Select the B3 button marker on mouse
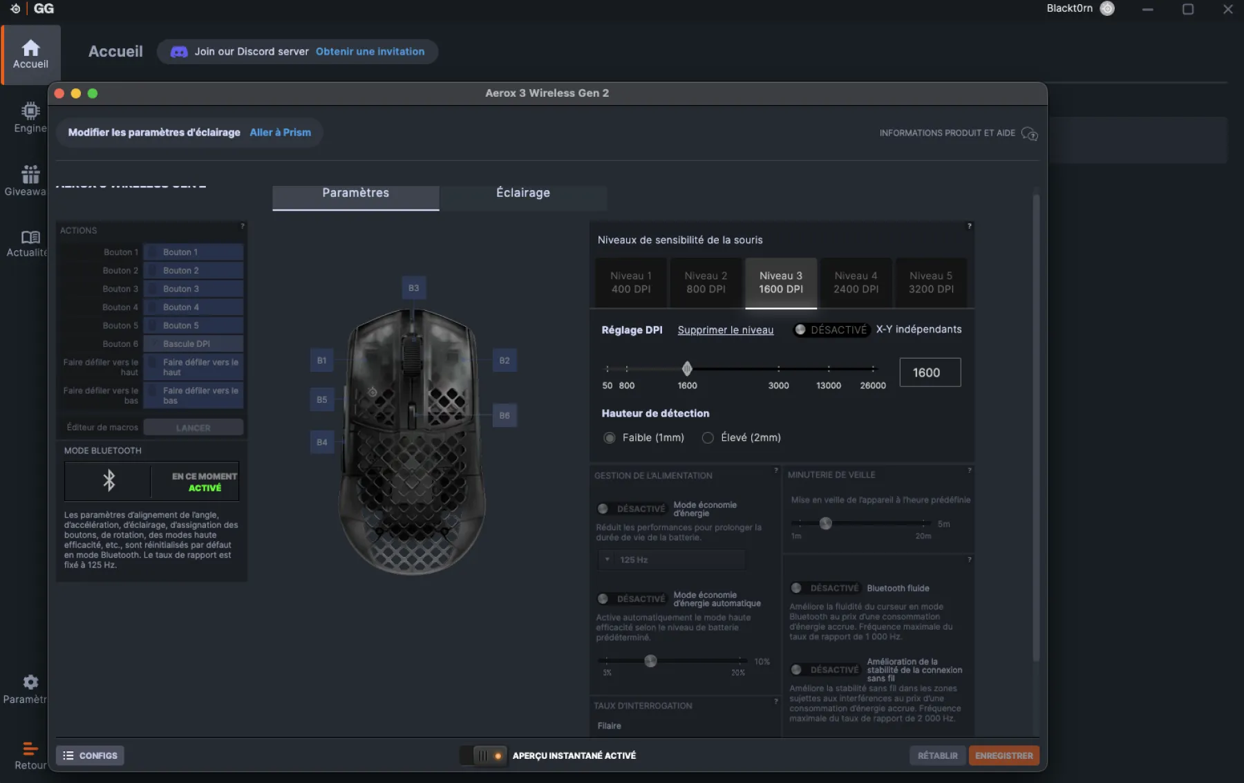Viewport: 1244px width, 783px height. coord(413,287)
